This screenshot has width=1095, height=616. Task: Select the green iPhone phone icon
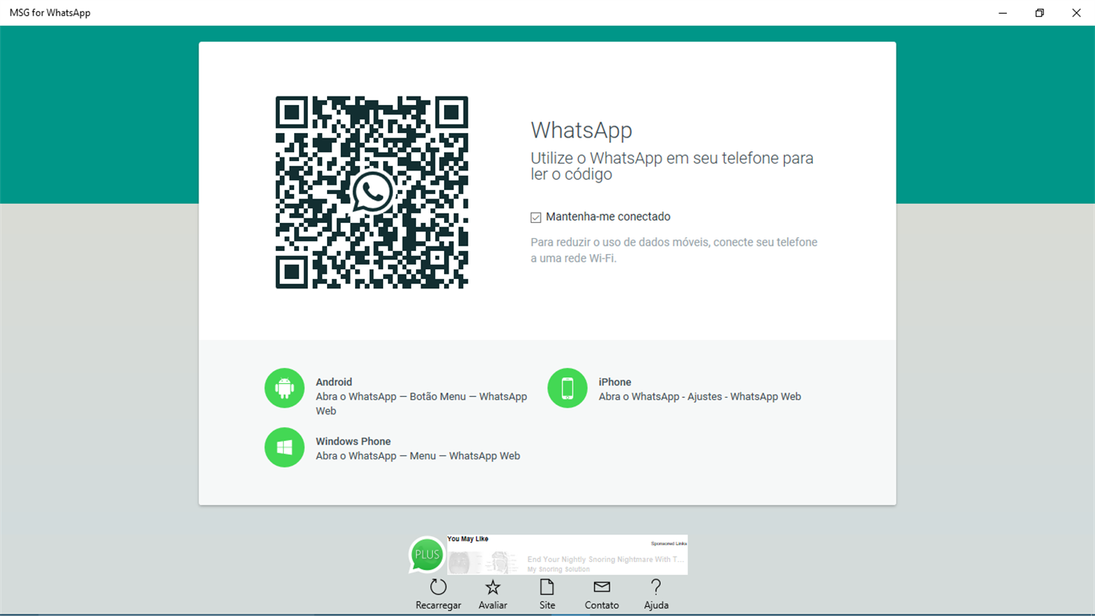(567, 388)
